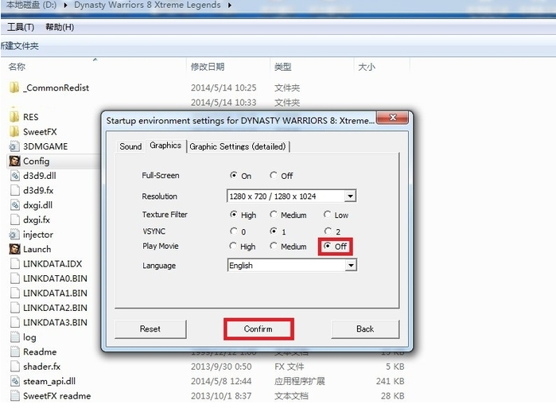556x408 pixels.
Task: Expand the Language dropdown
Action: tap(350, 266)
